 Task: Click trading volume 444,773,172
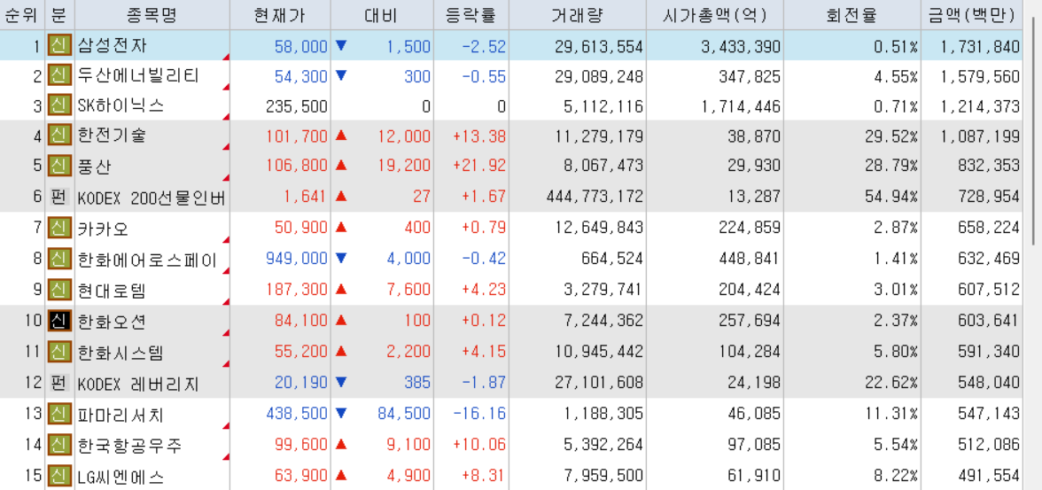594,196
